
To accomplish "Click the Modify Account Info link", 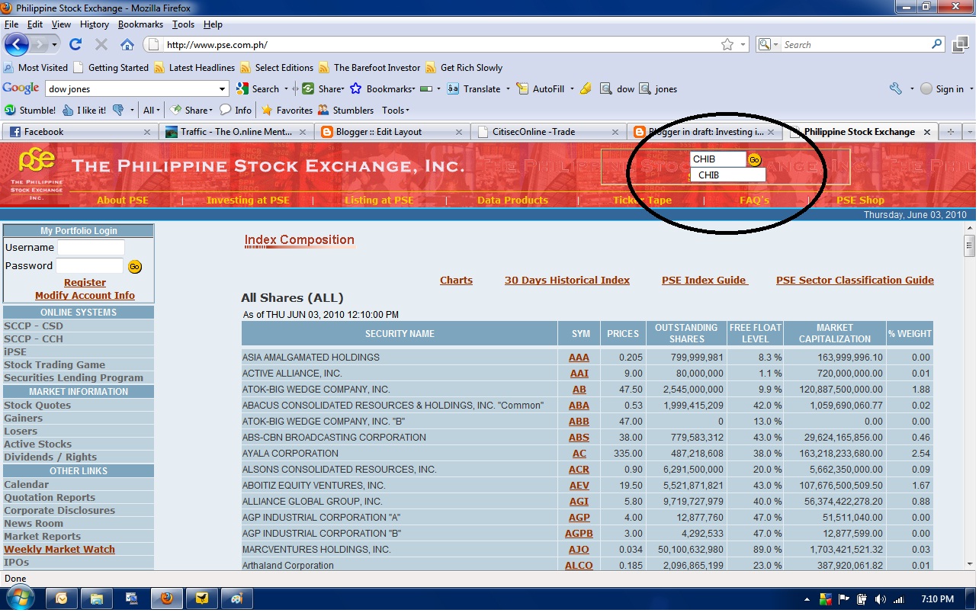I will coord(85,295).
